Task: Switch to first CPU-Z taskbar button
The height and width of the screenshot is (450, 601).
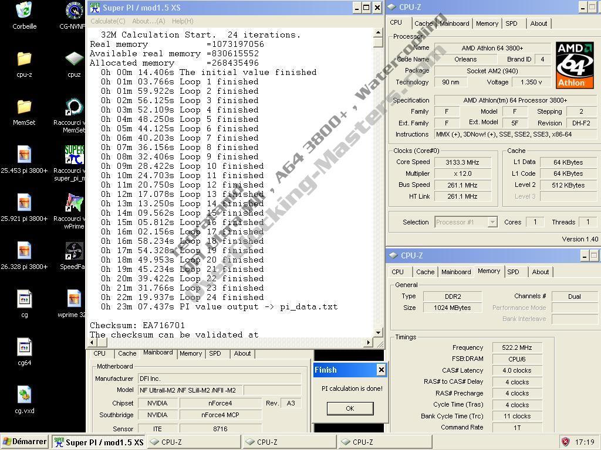Action: coord(194,442)
